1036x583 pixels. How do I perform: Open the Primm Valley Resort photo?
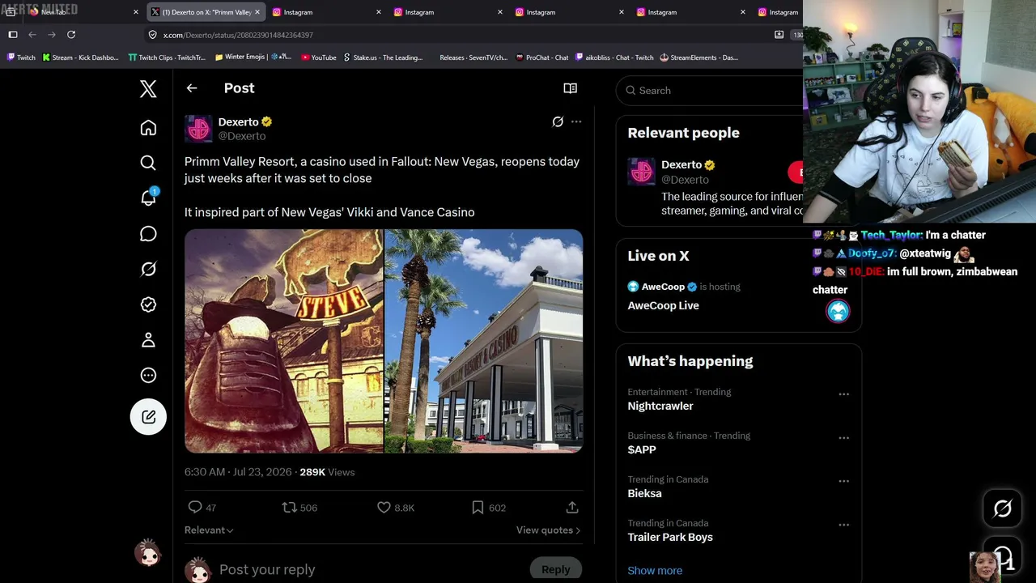(484, 341)
